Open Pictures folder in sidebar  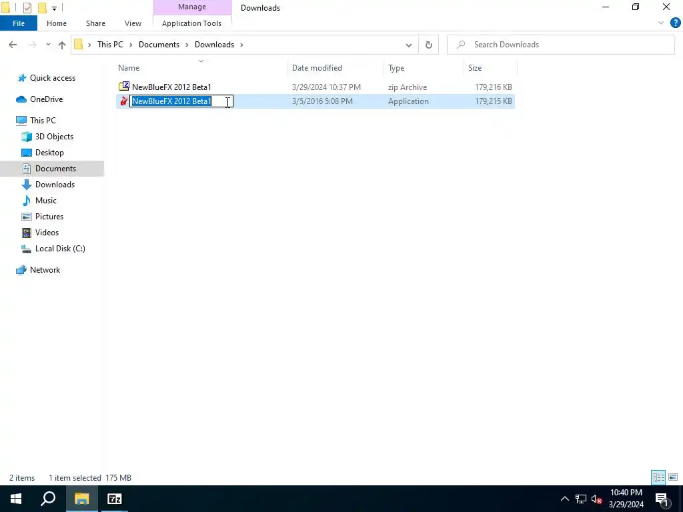pos(49,217)
